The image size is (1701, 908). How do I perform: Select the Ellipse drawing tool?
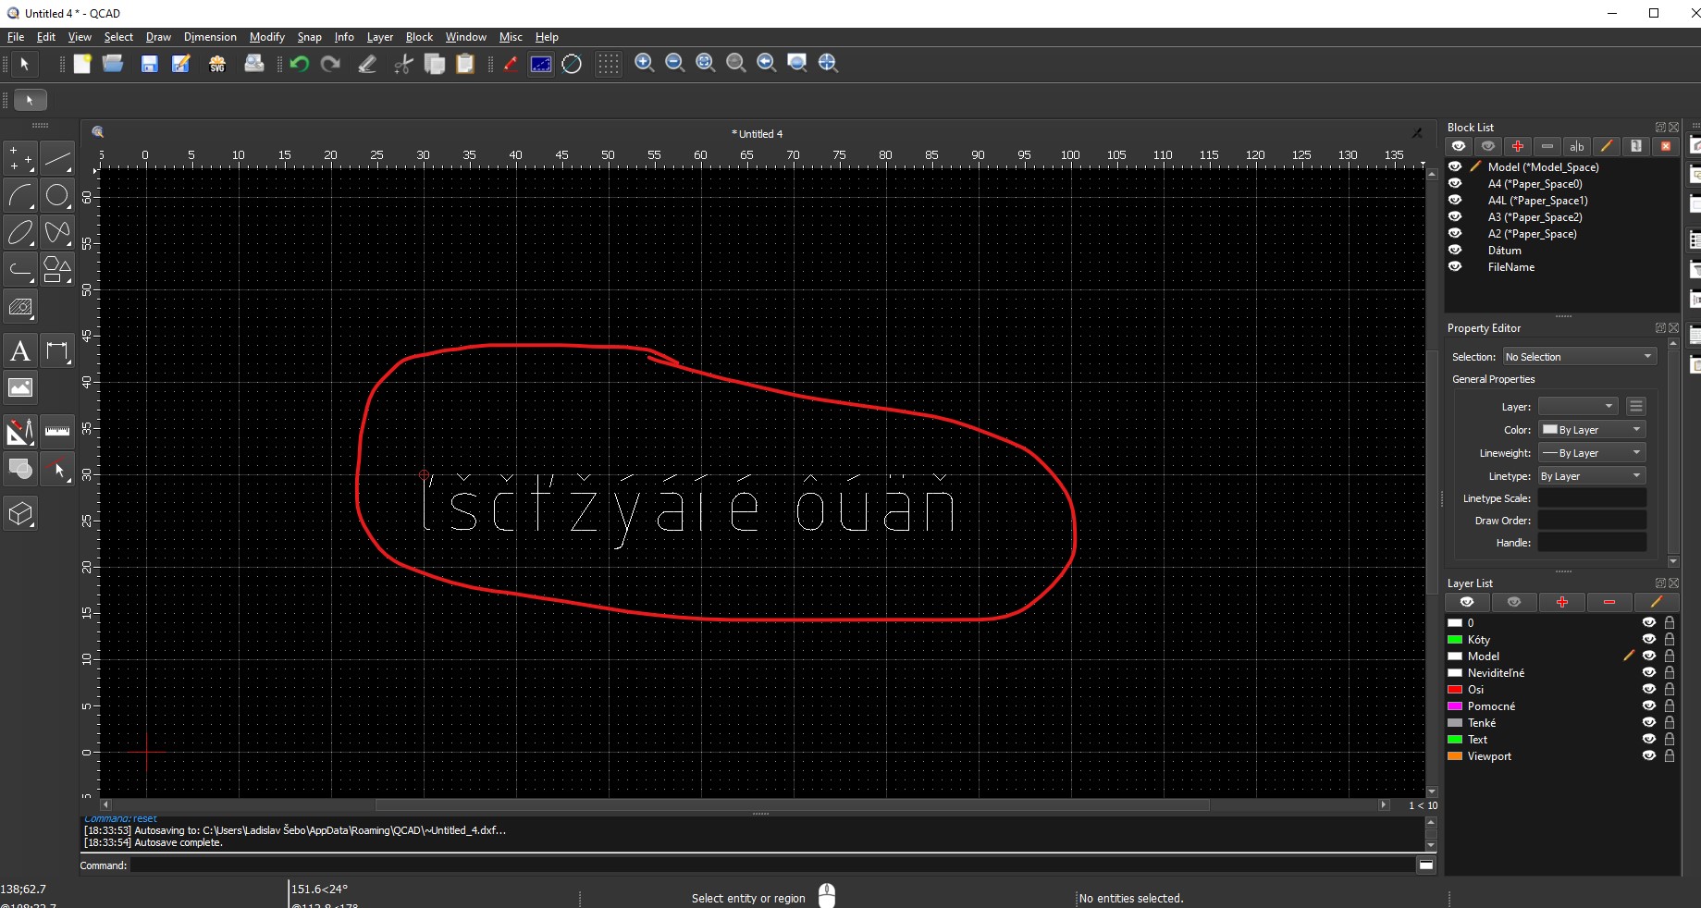coord(20,232)
